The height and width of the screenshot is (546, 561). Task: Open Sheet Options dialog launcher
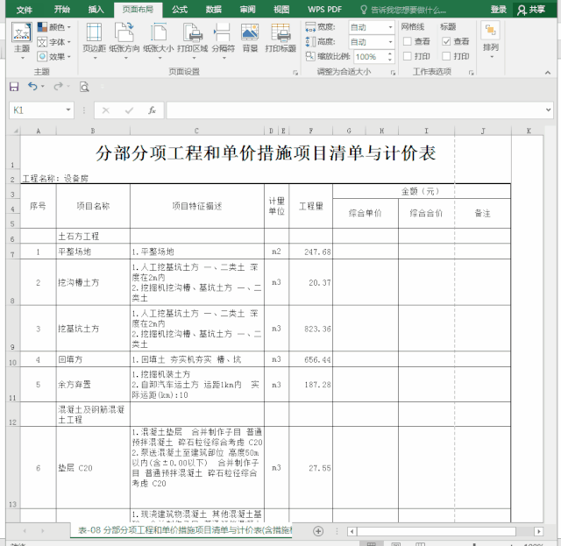pos(472,73)
